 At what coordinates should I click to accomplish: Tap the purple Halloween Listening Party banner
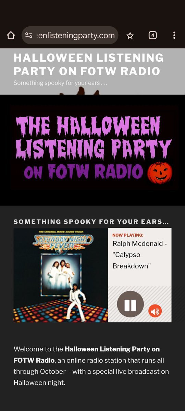tap(94, 148)
